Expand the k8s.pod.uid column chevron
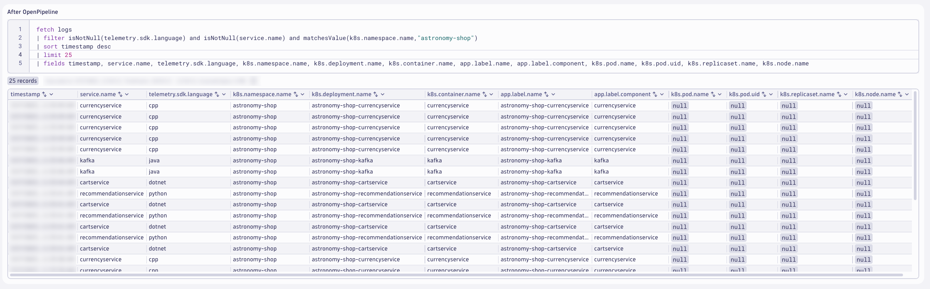This screenshot has width=930, height=289. [771, 94]
